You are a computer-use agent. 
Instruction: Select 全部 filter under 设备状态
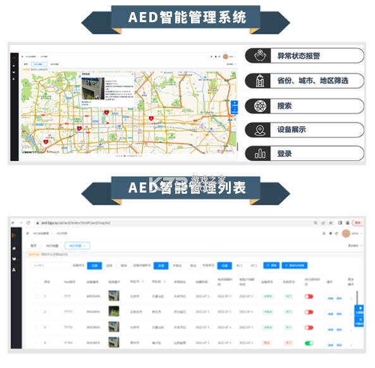pyautogui.click(x=94, y=265)
